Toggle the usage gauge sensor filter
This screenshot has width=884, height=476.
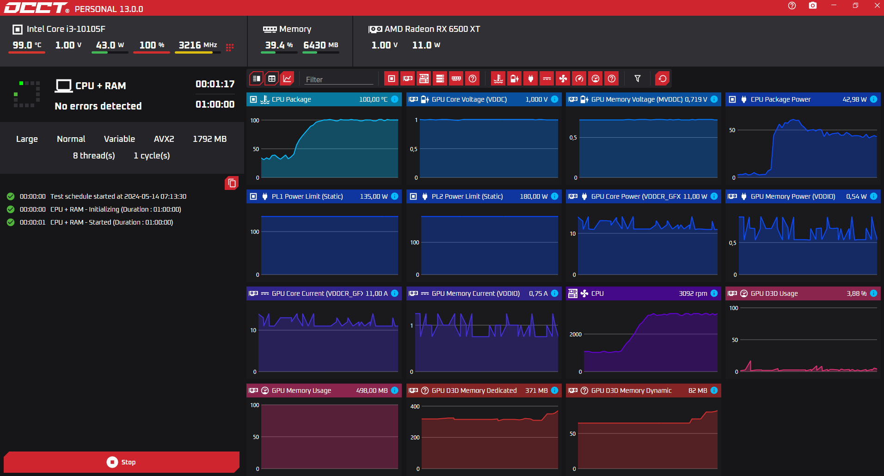point(595,79)
